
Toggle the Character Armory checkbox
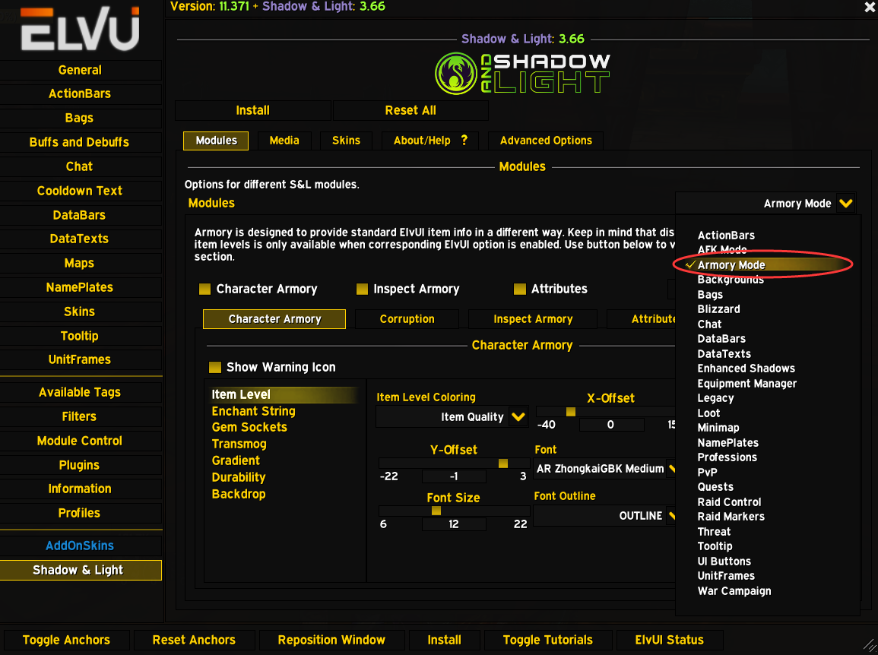click(x=204, y=289)
